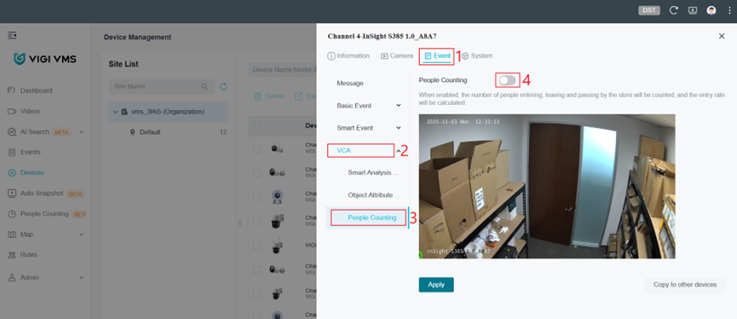Viewport: 737px width, 319px height.
Task: Open the user avatar menu
Action: [711, 10]
